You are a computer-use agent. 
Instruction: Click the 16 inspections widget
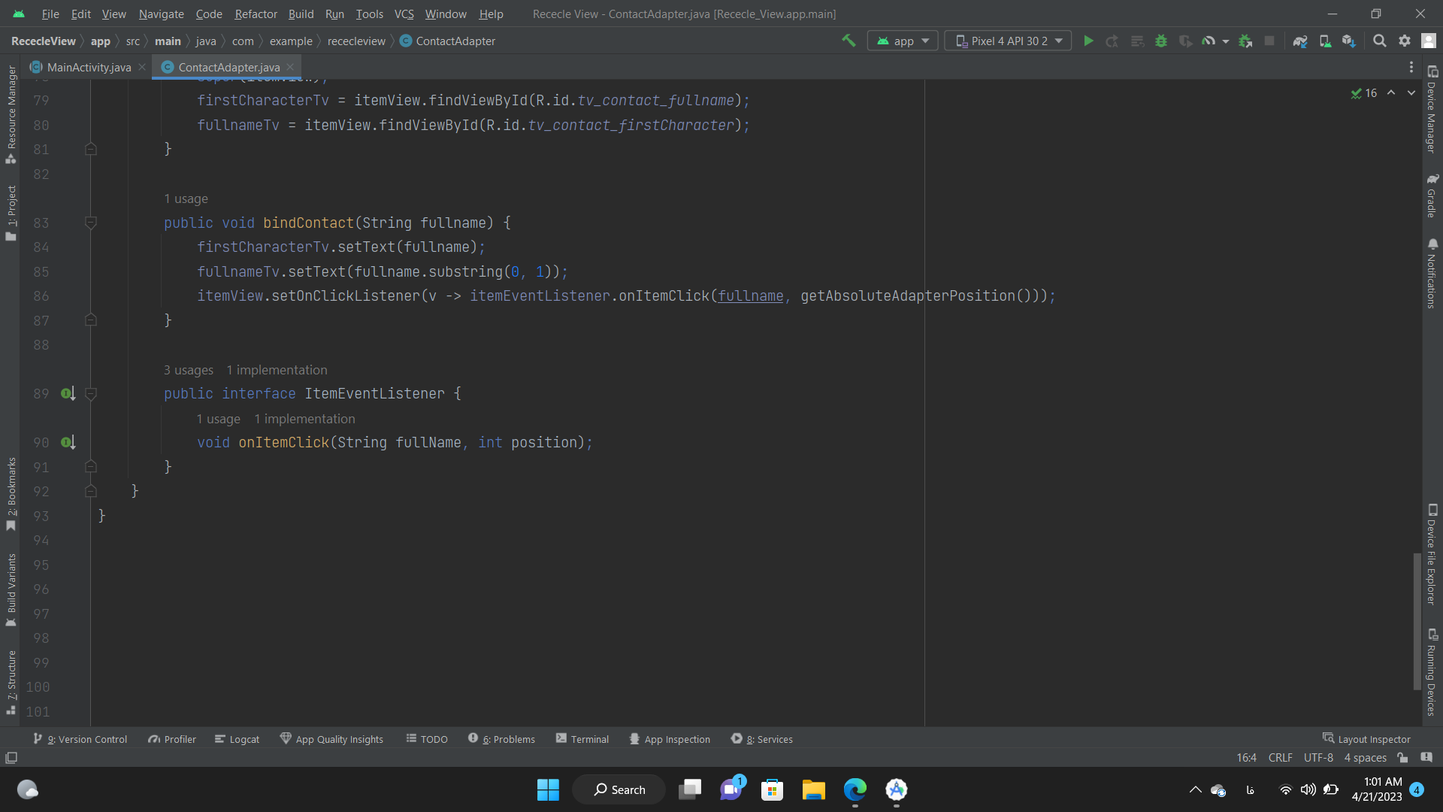click(x=1364, y=93)
